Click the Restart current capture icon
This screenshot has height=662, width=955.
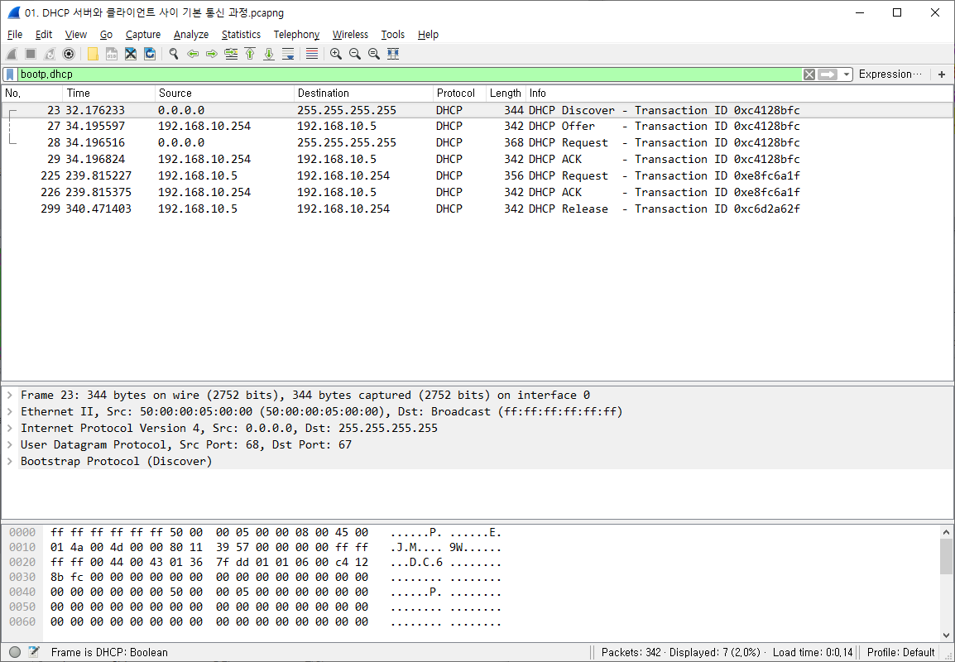(50, 55)
